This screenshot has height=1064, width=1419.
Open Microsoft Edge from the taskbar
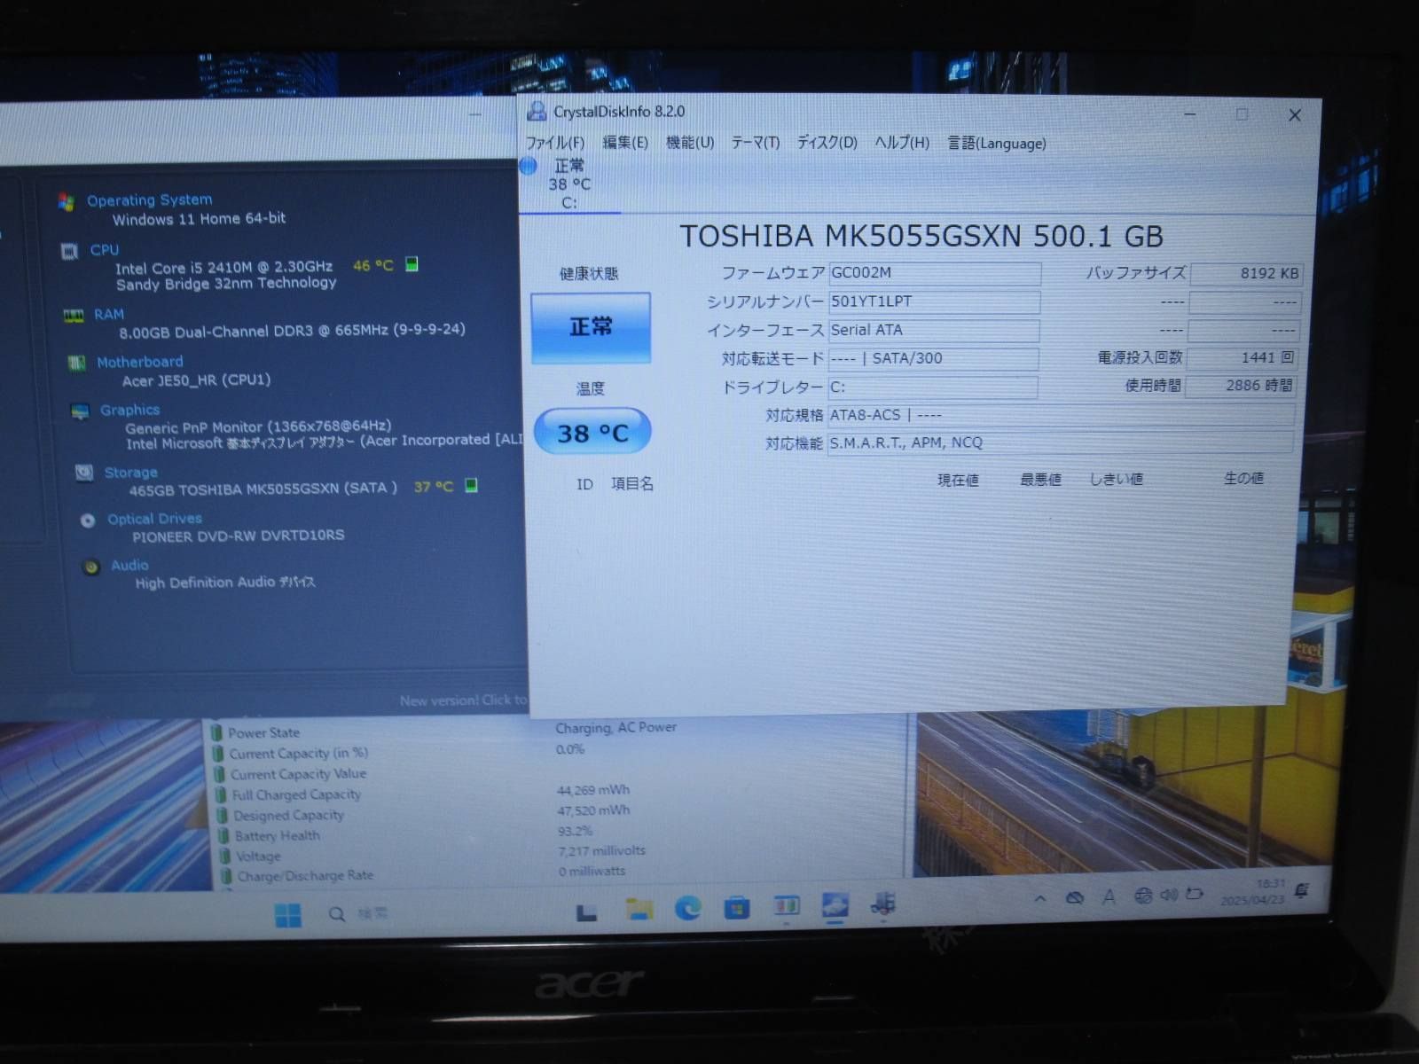click(688, 908)
